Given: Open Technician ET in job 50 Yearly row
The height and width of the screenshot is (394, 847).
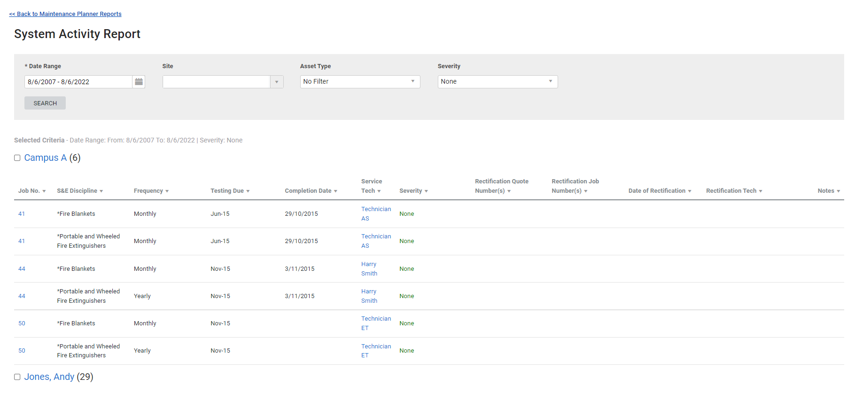Looking at the screenshot, I should tap(376, 351).
